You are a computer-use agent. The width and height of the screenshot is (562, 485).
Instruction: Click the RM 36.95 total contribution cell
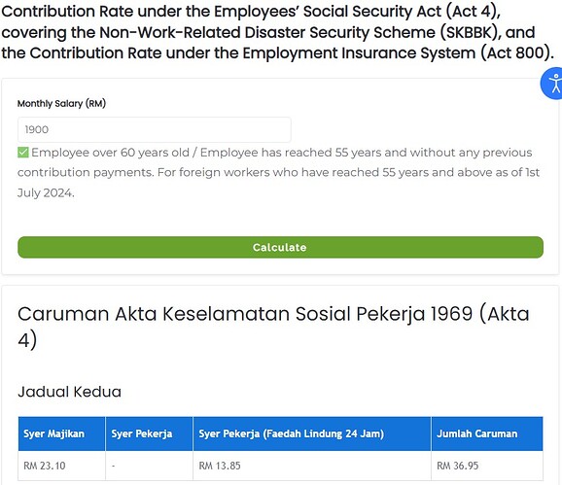point(487,466)
